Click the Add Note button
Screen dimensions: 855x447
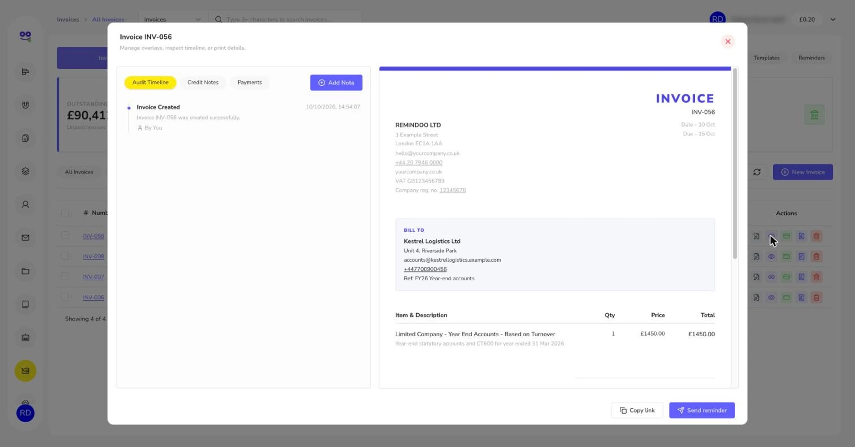click(x=336, y=83)
